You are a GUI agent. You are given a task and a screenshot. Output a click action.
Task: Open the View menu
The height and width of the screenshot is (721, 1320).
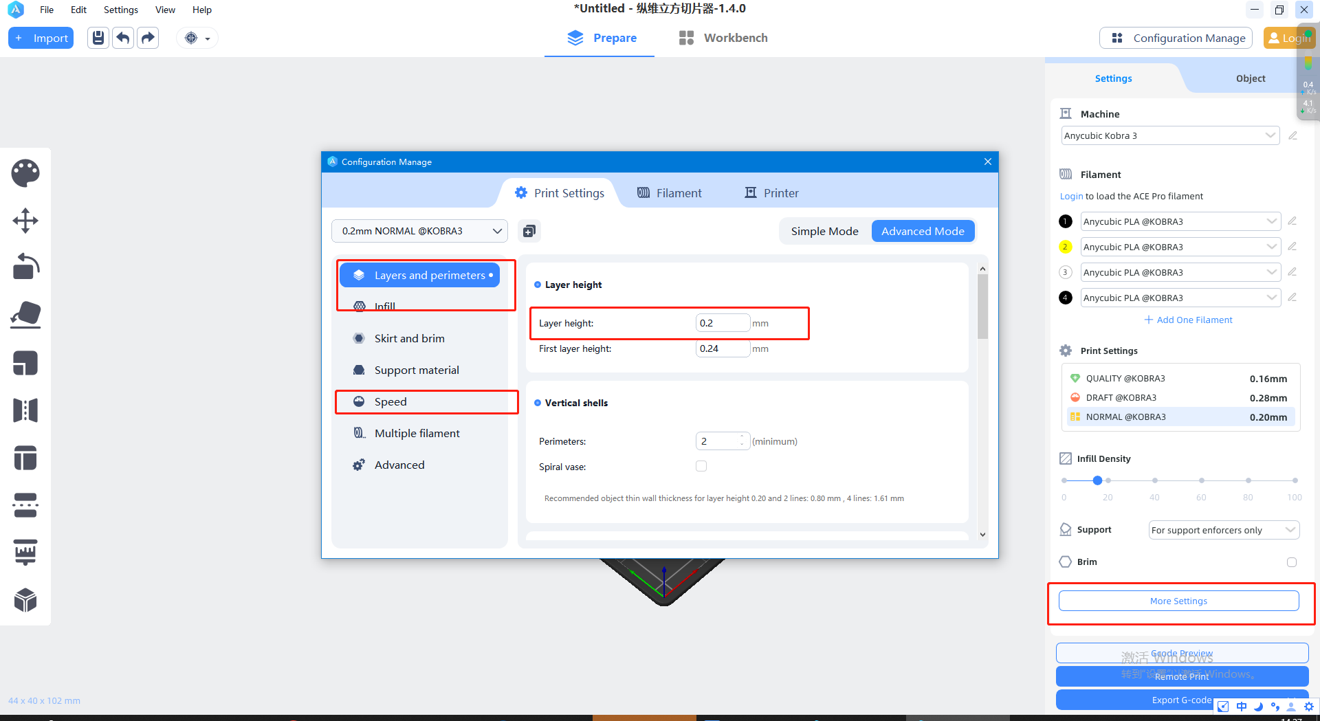[165, 10]
